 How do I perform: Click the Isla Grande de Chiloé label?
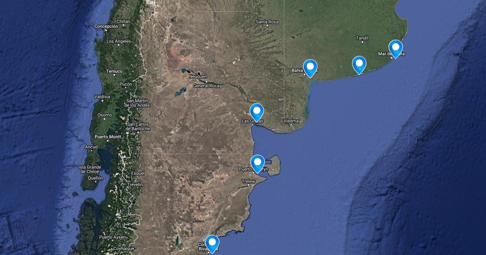point(90,169)
